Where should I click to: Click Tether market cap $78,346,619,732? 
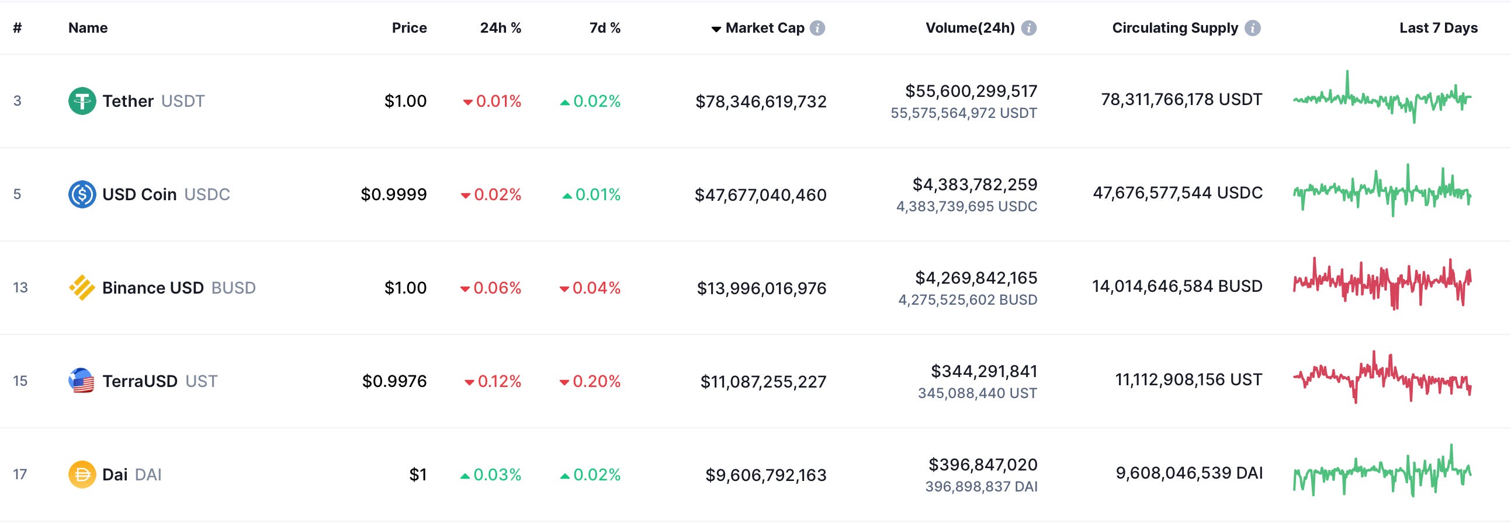(761, 102)
